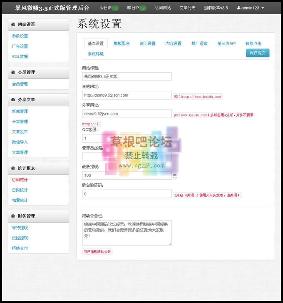This screenshot has width=283, height=303.
Task: Switch to the 模板配色 tab
Action: tap(122, 43)
